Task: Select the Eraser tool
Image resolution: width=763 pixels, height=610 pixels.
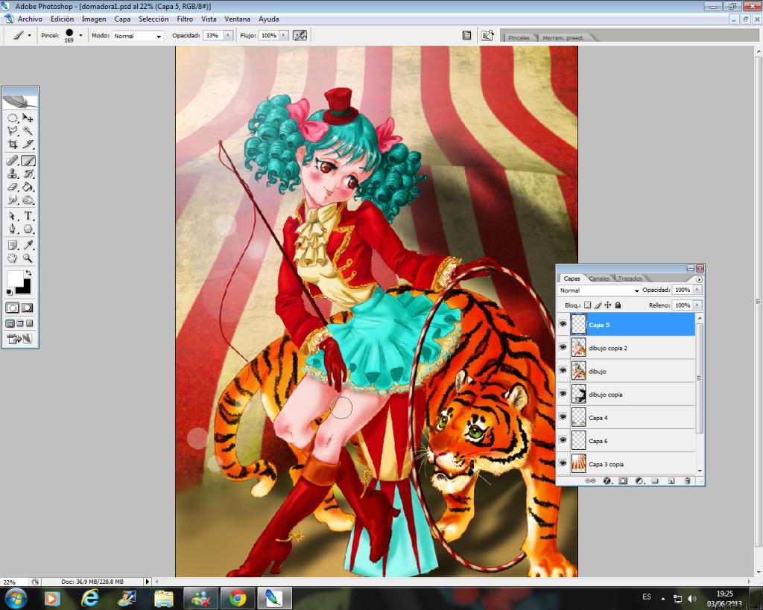Action: 13,187
